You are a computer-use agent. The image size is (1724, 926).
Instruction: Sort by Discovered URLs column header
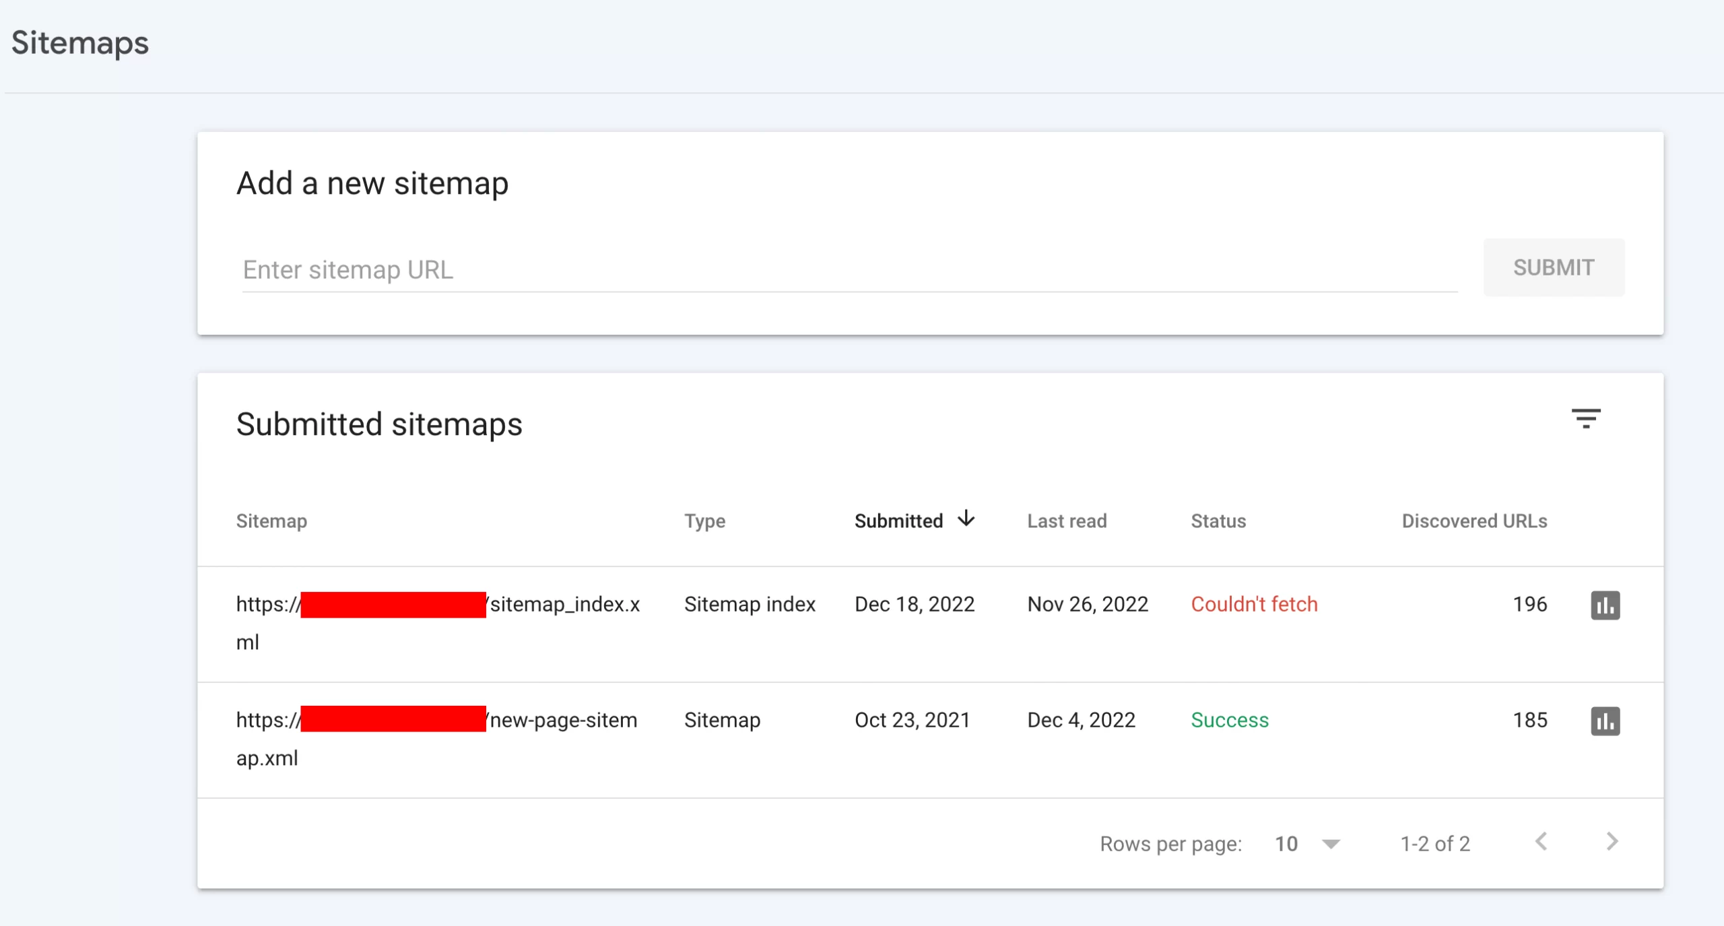1474,521
